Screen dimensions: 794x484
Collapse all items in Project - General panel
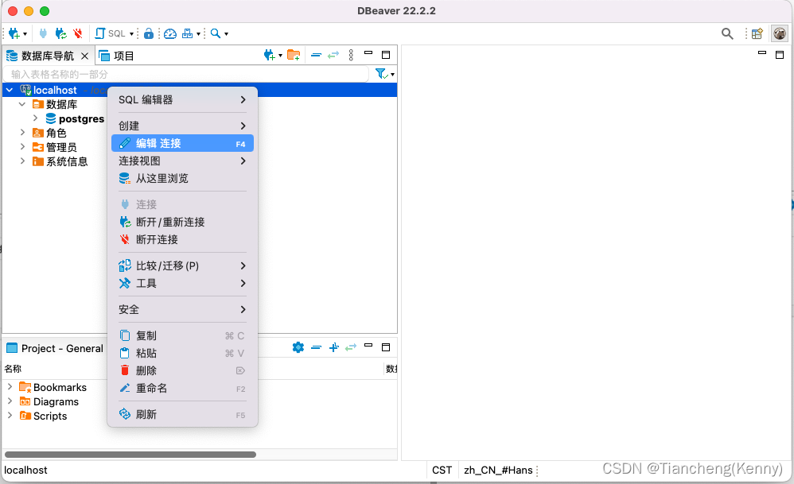pos(316,347)
